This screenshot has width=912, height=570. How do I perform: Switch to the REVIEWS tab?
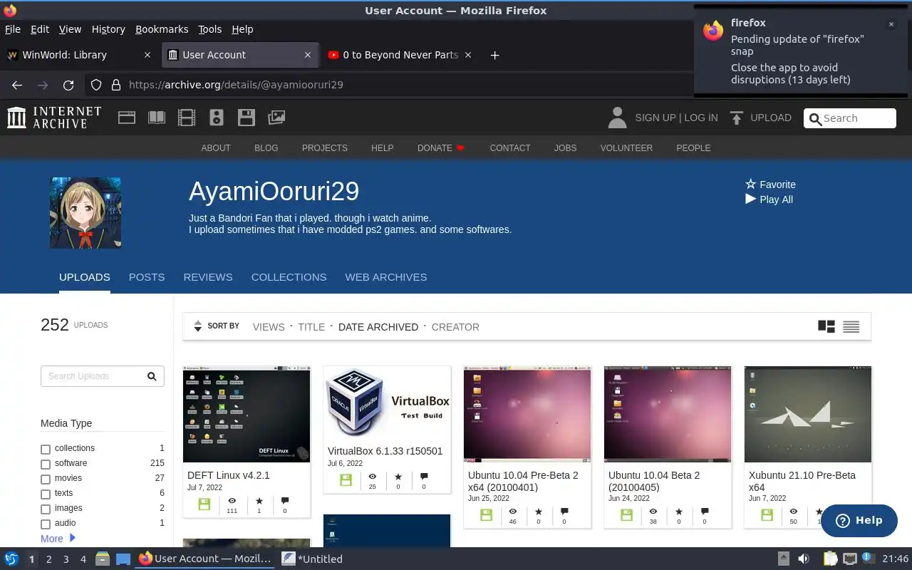[x=208, y=277]
